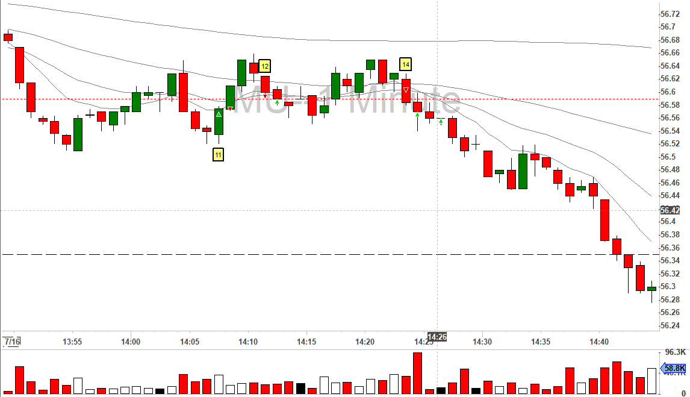Click the yellow trade marker labeled 14

click(x=405, y=64)
